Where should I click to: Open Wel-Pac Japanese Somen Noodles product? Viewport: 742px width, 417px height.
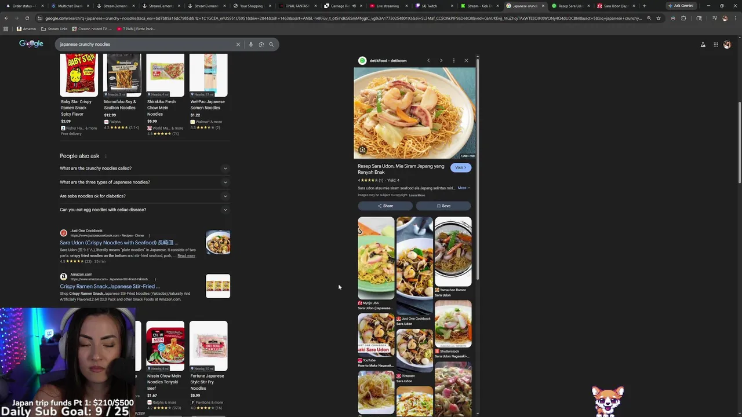point(208,93)
